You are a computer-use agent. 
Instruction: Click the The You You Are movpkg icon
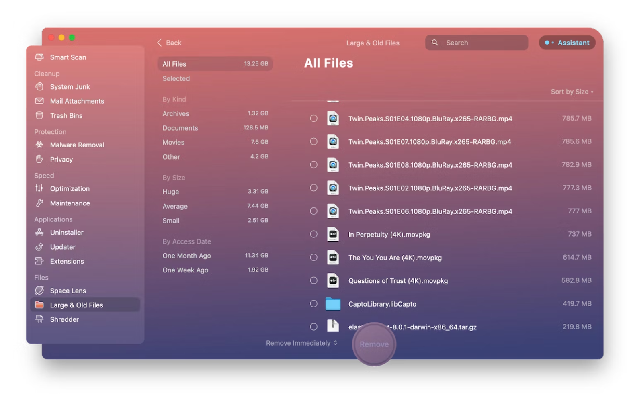point(333,258)
